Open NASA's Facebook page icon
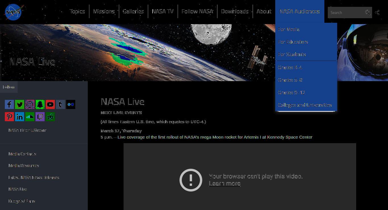The width and height of the screenshot is (388, 210). 9,104
